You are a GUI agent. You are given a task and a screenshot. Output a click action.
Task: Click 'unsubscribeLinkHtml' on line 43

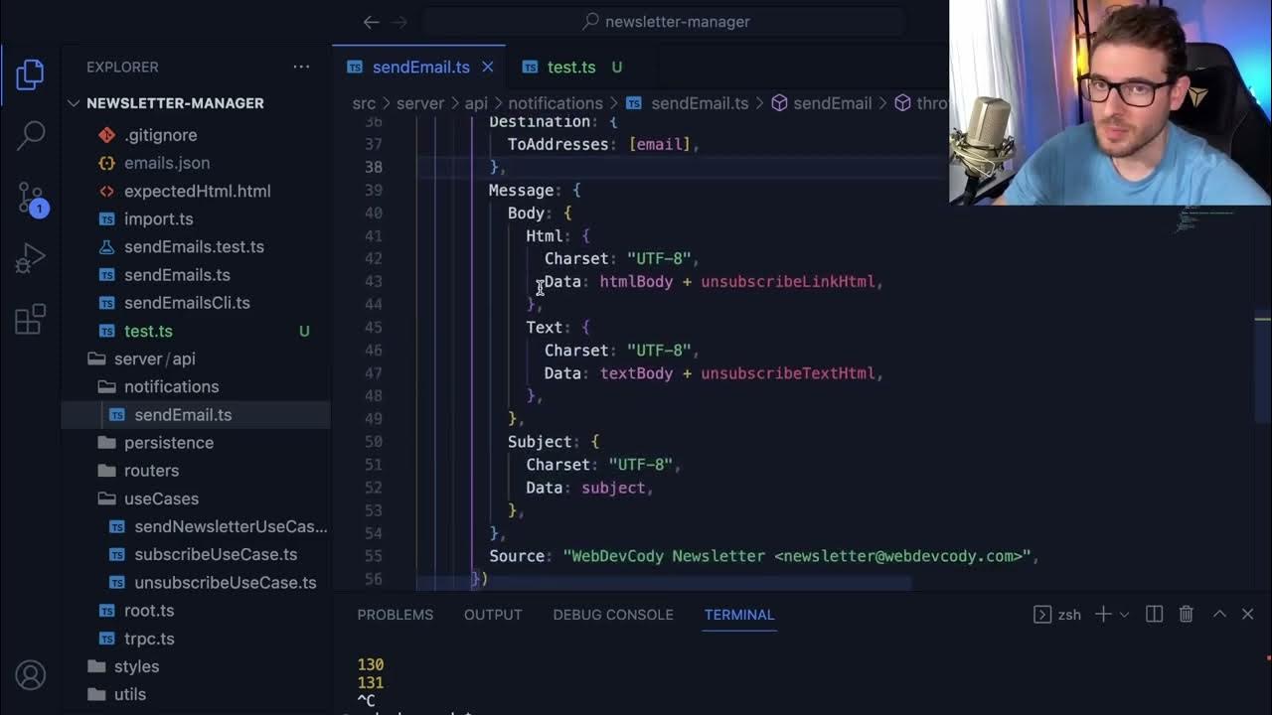tap(788, 282)
